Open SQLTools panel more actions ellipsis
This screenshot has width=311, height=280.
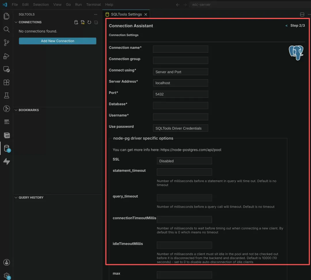coord(96,14)
